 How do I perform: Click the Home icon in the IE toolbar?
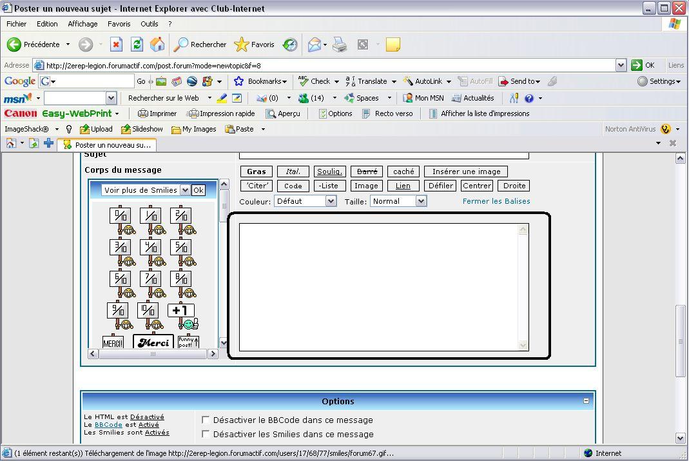[157, 44]
